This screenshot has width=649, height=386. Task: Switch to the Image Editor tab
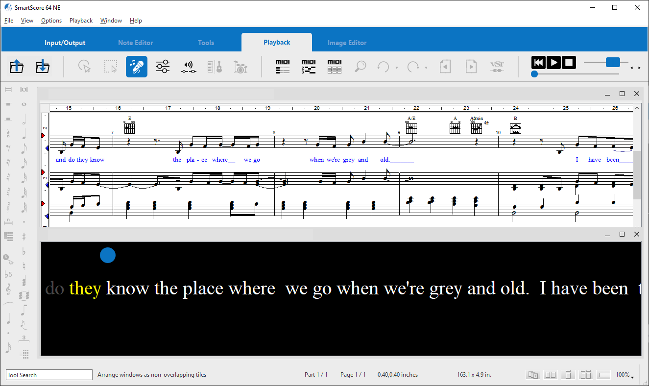click(x=347, y=43)
